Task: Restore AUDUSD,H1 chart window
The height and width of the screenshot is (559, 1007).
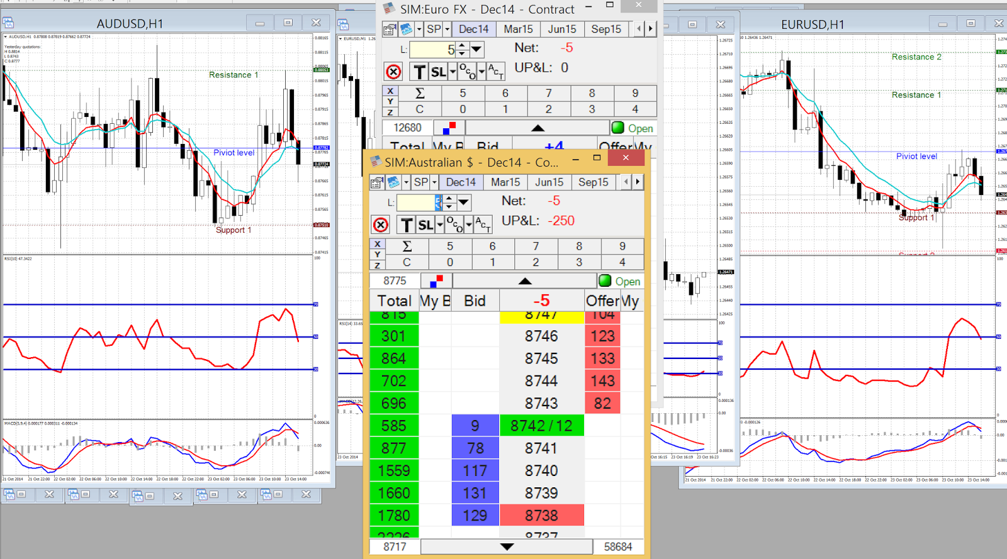Action: pyautogui.click(x=288, y=23)
